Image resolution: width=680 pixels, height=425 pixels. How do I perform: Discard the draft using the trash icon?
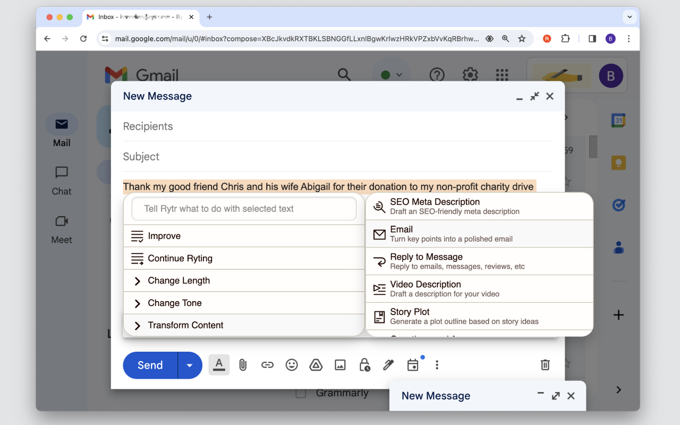[x=545, y=365]
